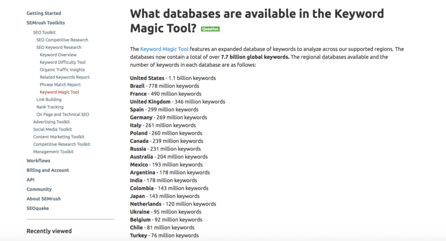The width and height of the screenshot is (446, 241).
Task: Select the highlighted Keyword Magic Tool item
Action: coord(59,92)
